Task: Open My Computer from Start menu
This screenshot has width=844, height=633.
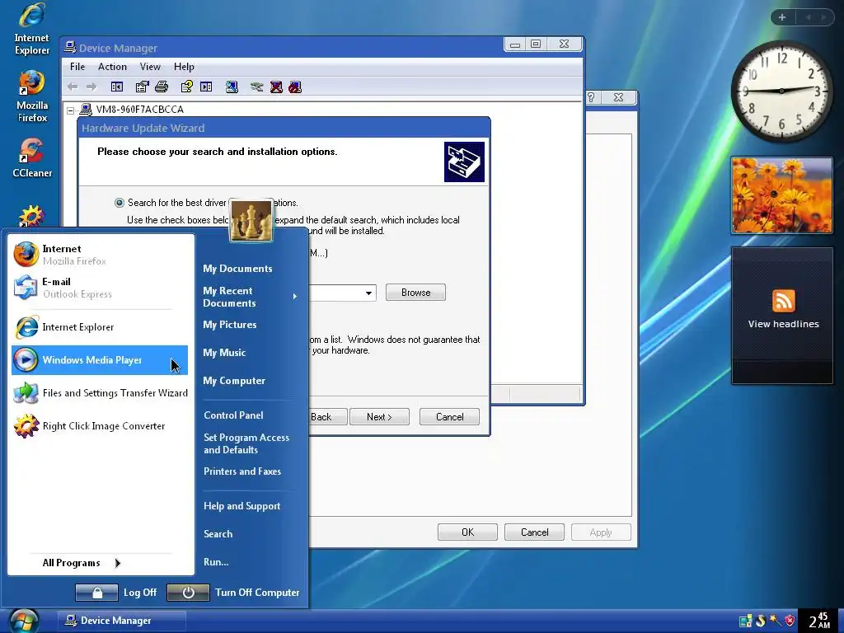Action: pos(234,381)
